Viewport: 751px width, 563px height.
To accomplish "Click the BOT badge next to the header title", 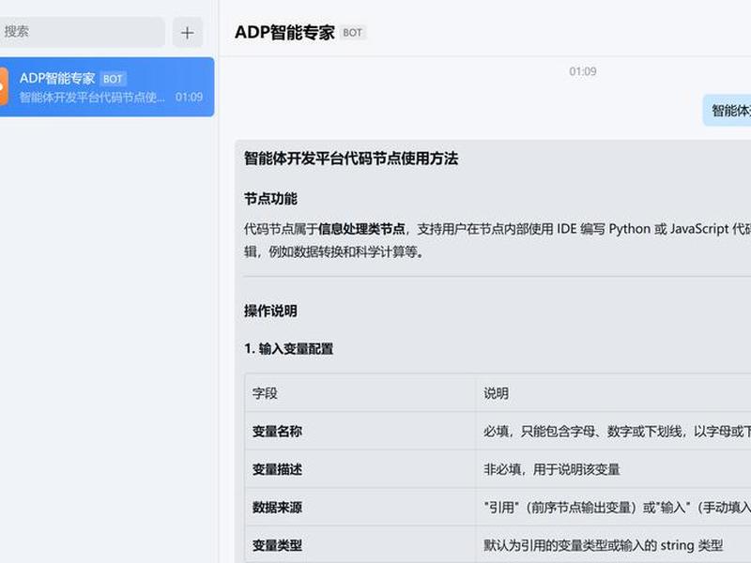I will [353, 33].
